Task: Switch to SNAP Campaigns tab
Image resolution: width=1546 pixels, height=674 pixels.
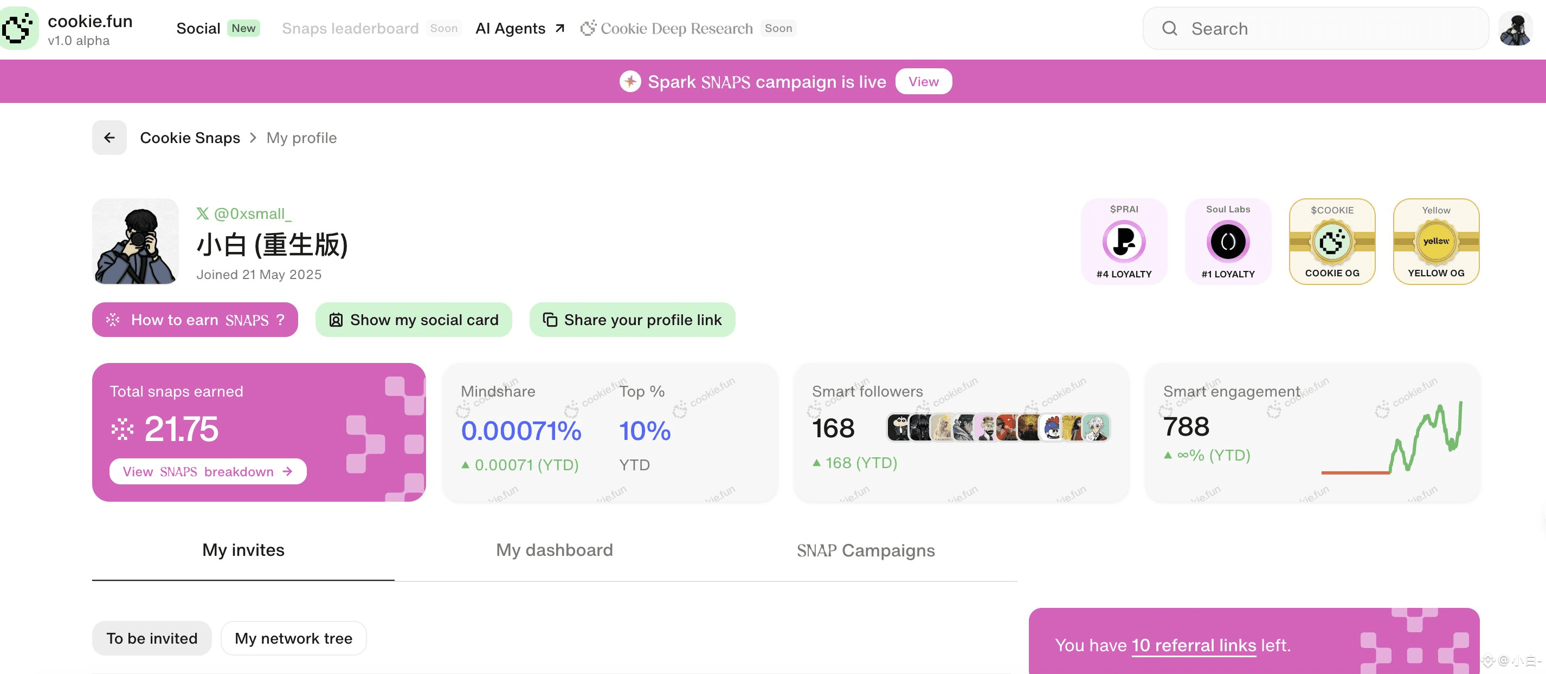Action: click(865, 550)
